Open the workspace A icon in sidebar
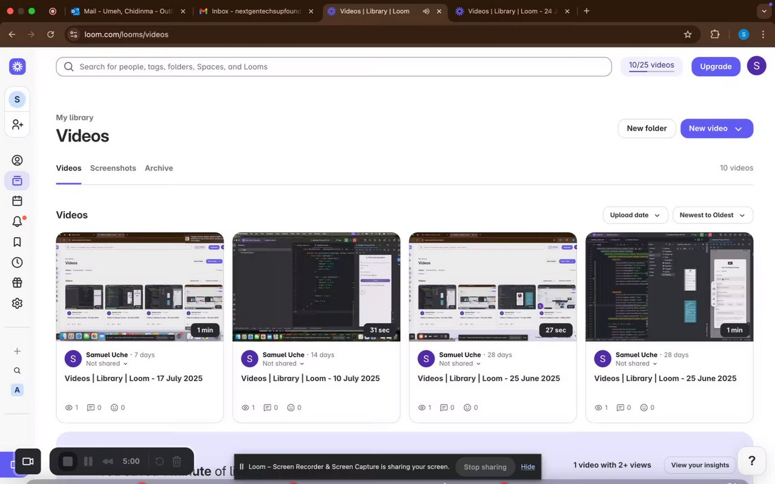Image resolution: width=775 pixels, height=484 pixels. [x=17, y=390]
